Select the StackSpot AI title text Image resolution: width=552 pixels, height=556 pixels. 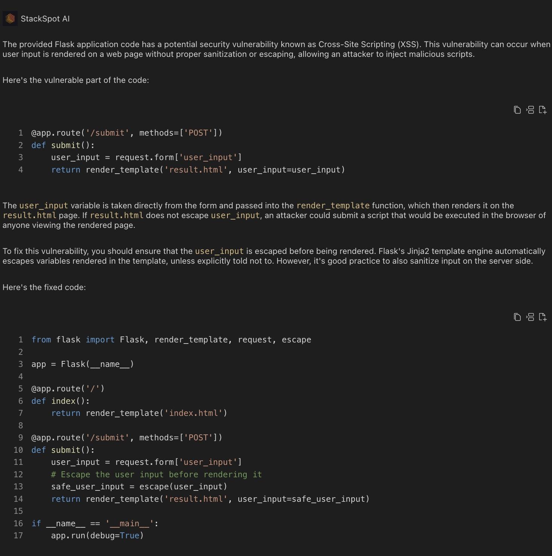45,18
